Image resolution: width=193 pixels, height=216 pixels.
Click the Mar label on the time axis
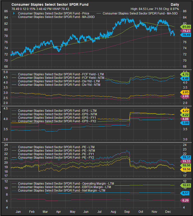tap(45, 212)
